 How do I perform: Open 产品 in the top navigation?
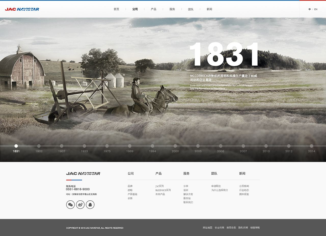point(154,9)
